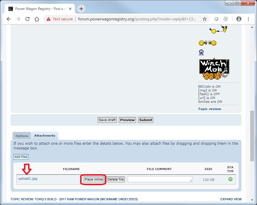257x205 pixels.
Task: Click the page scrollbar up arrow
Action: coord(252,27)
